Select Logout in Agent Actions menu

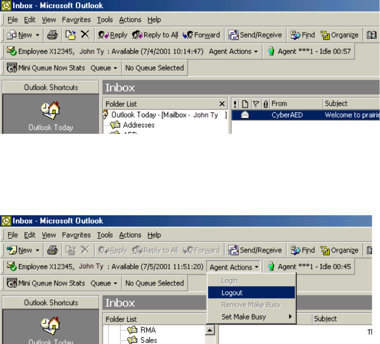click(251, 293)
